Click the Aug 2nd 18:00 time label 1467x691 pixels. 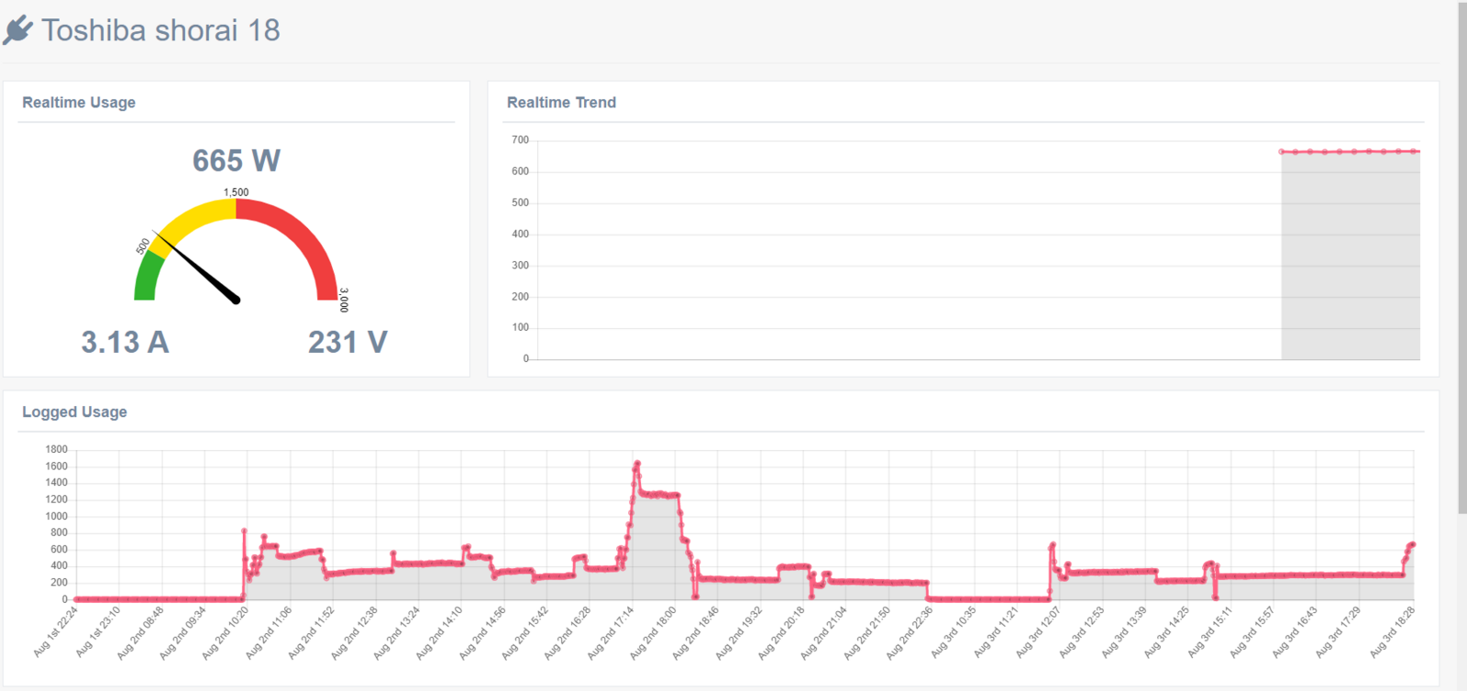click(653, 631)
